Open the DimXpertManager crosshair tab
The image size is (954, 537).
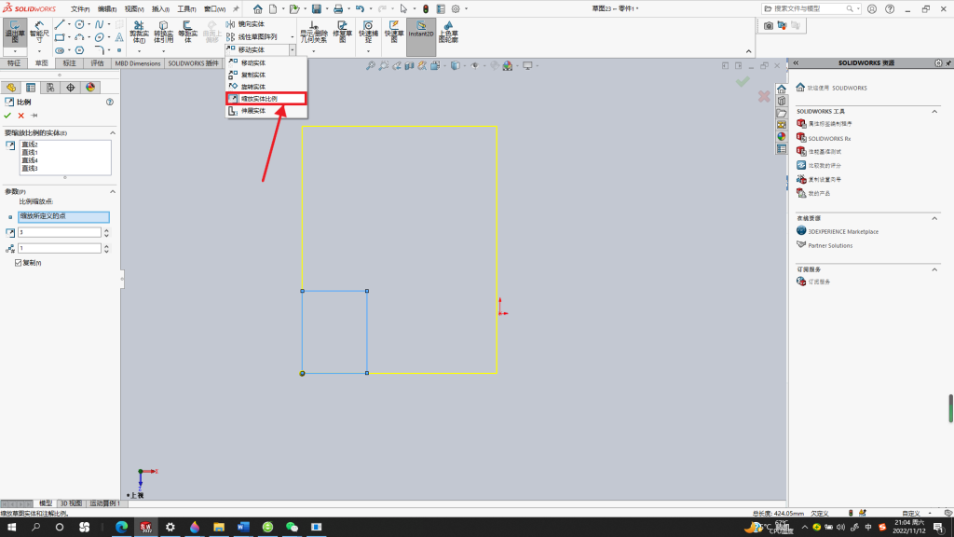pos(71,88)
